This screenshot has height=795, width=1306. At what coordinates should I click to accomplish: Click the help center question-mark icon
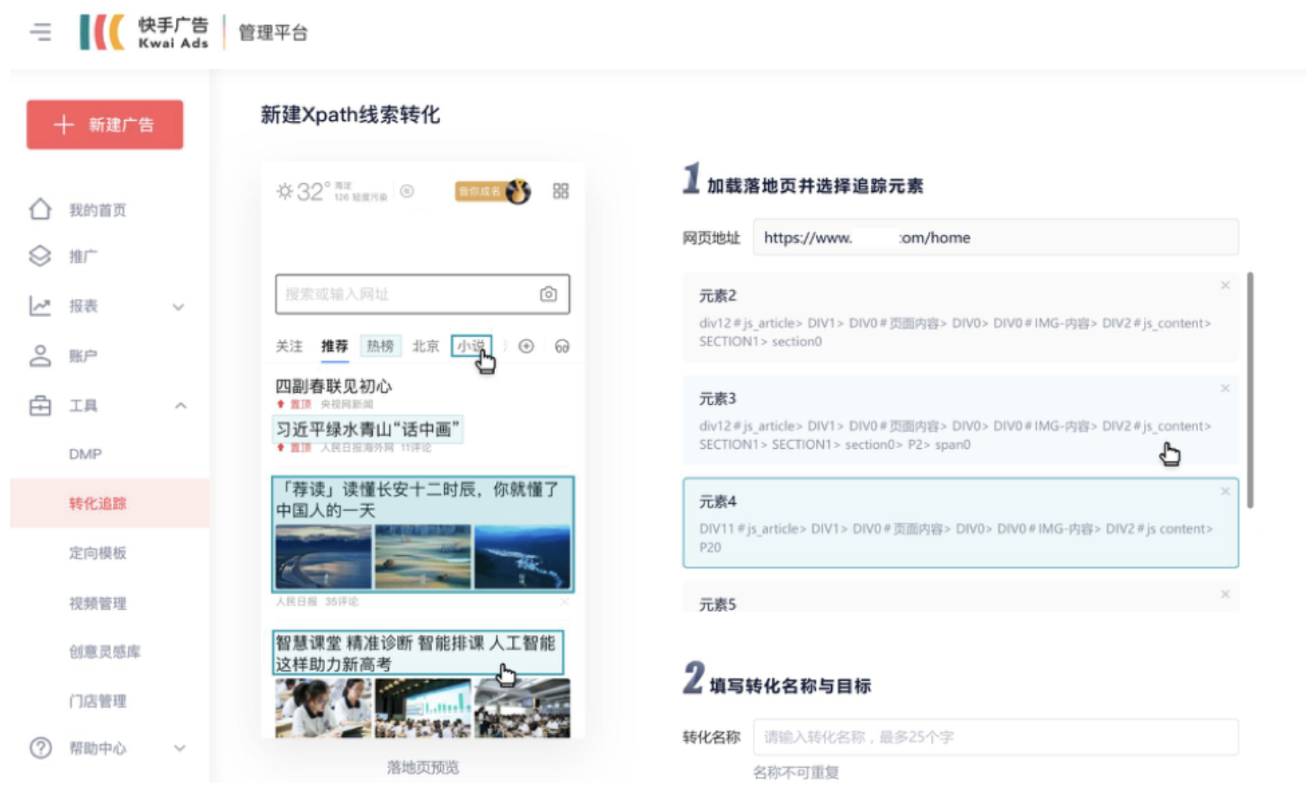pos(40,749)
